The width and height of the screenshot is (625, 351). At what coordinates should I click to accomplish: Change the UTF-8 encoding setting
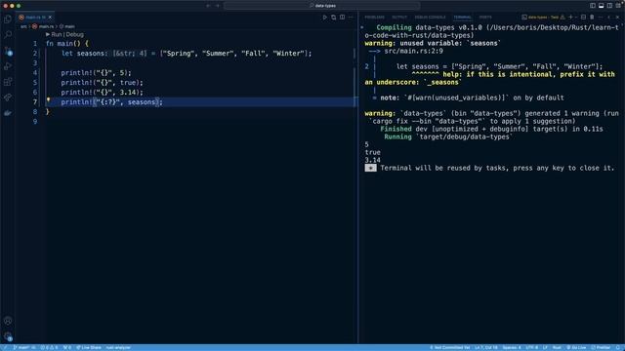pos(531,347)
